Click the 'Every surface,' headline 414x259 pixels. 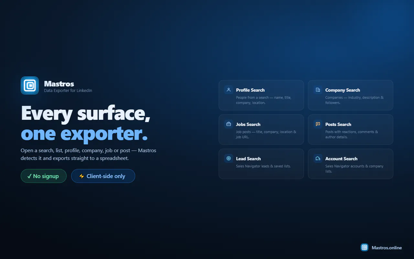pos(85,114)
